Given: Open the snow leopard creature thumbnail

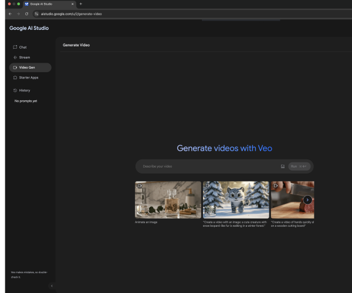Looking at the screenshot, I should [236, 200].
